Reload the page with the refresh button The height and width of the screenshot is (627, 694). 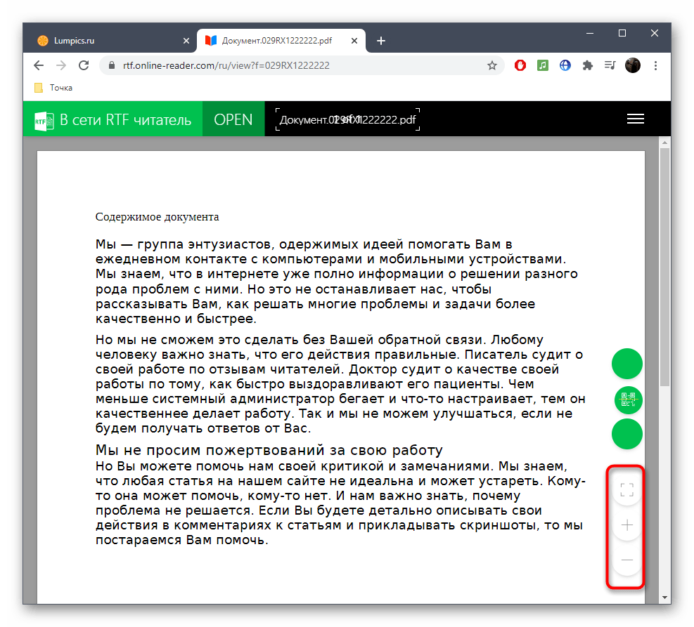tap(84, 65)
